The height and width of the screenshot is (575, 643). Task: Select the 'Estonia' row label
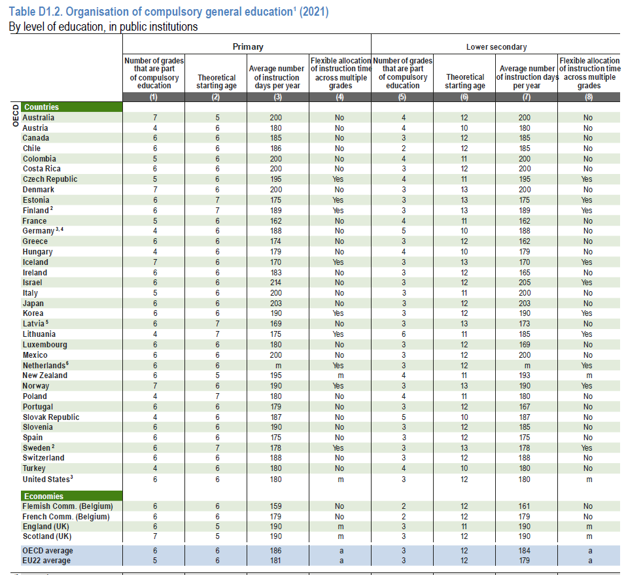[x=36, y=200]
